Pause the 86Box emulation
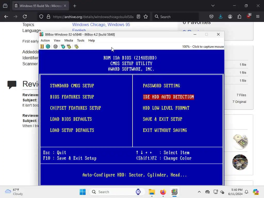Screen dimensions: 264x198 click(42, 46)
